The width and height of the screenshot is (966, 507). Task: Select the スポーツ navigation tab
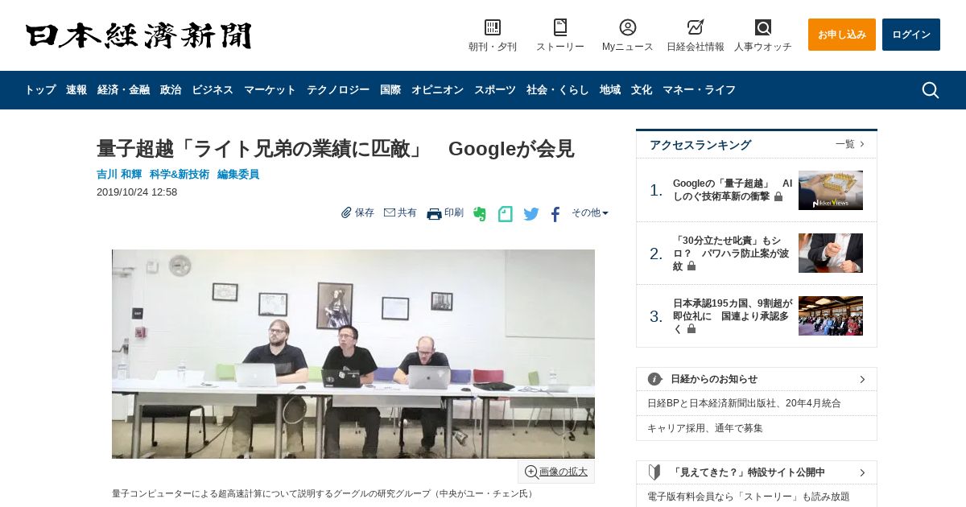pos(495,90)
